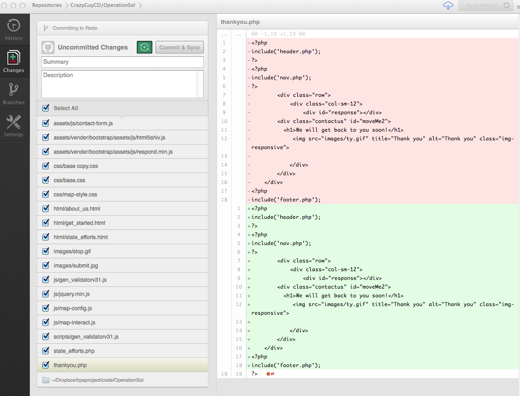
Task: Open the History view icon
Action: pos(14,26)
